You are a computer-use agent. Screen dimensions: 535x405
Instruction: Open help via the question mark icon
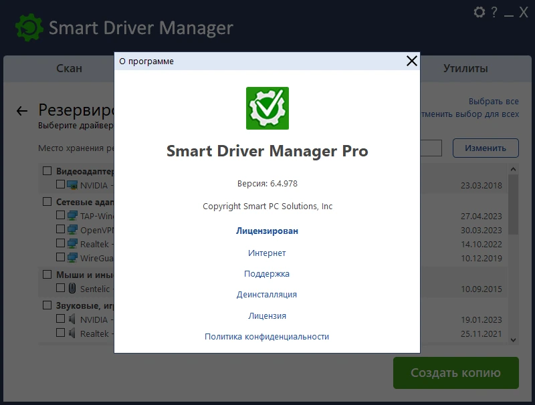(x=494, y=12)
